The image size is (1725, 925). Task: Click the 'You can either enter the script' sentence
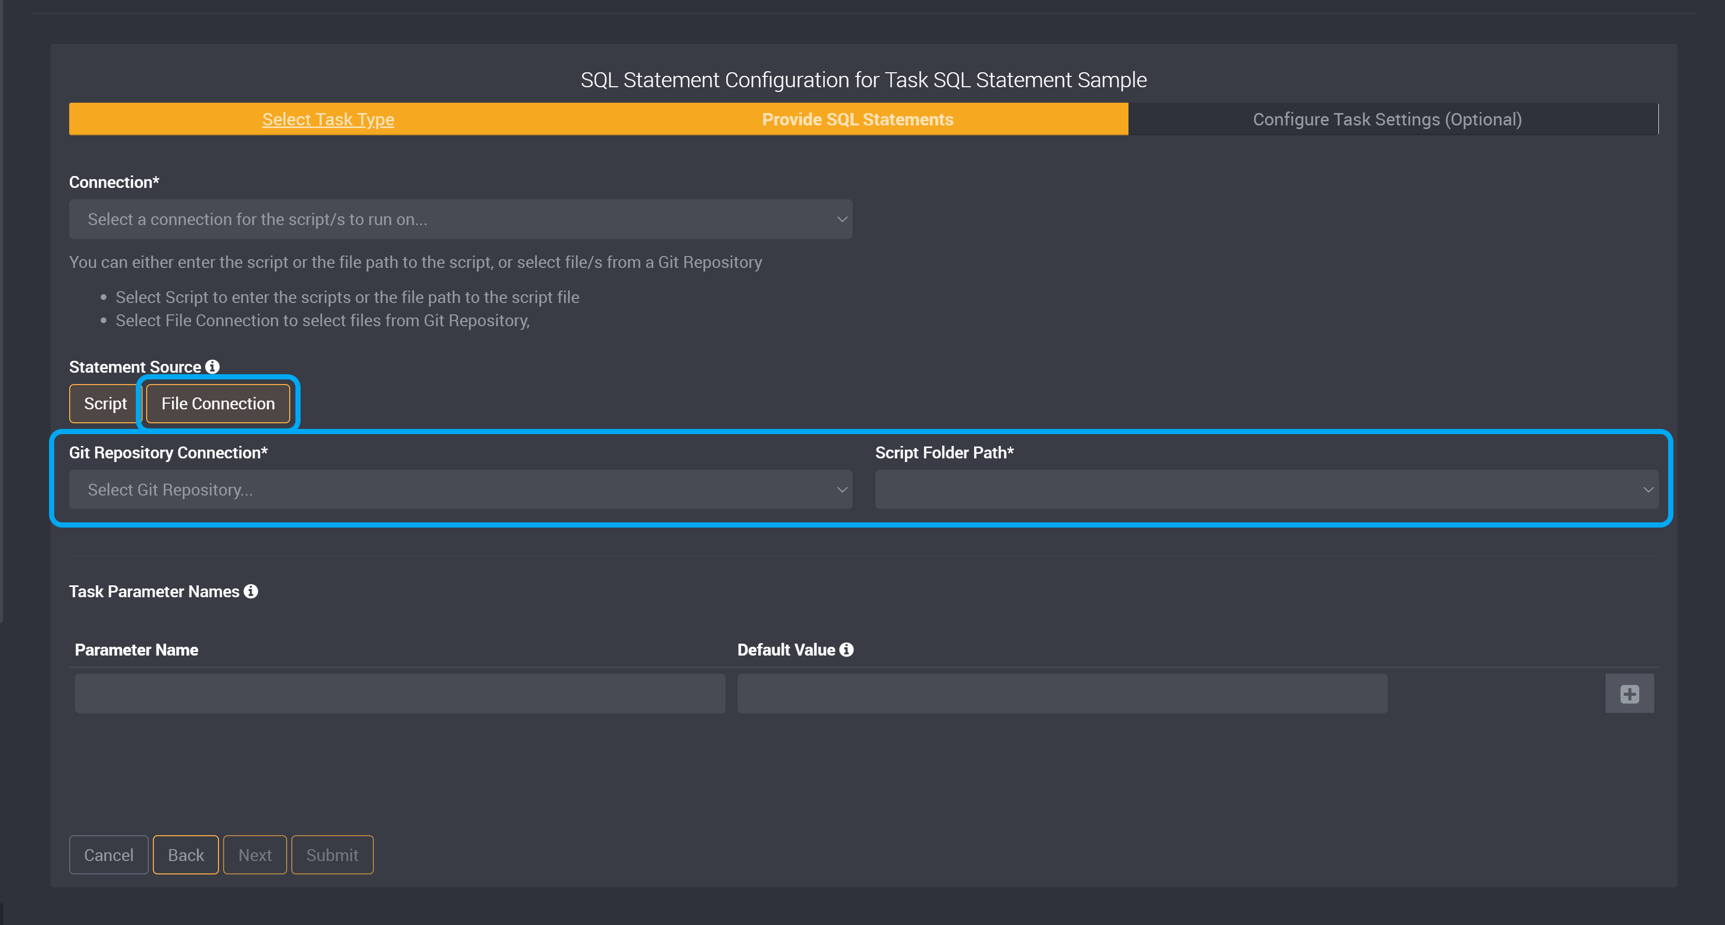pos(415,262)
